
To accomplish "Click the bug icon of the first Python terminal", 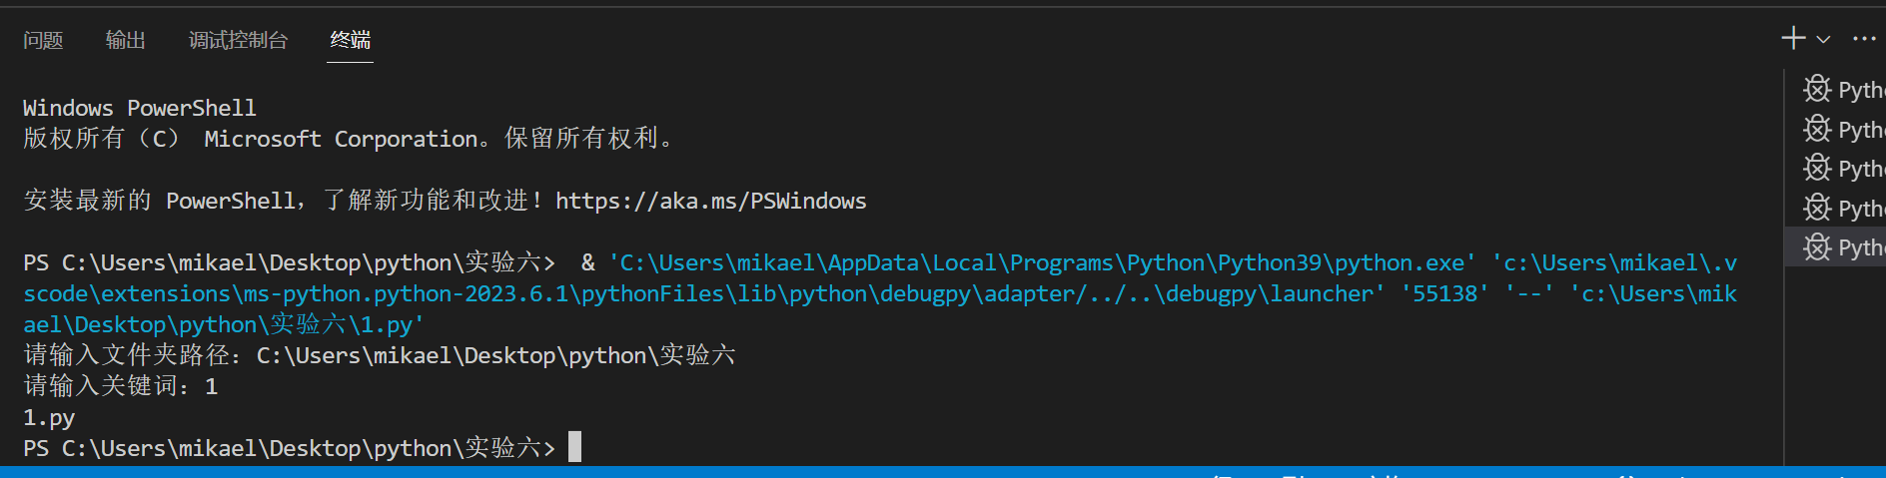I will click(x=1817, y=89).
